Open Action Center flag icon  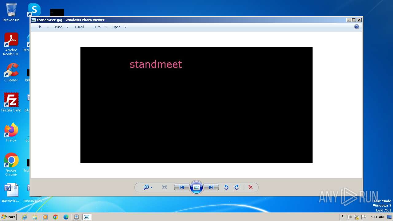click(x=364, y=217)
